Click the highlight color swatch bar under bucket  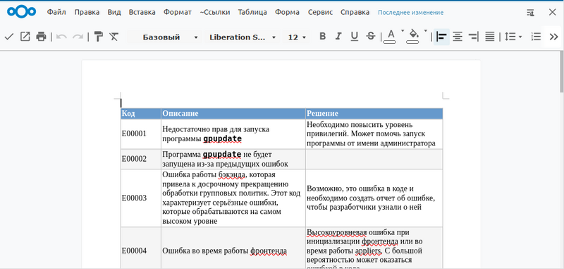(412, 42)
